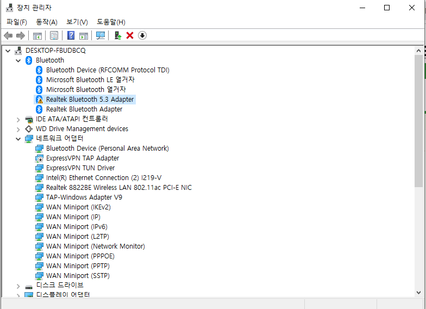Select WAN Miniport (IP)
The height and width of the screenshot is (309, 426).
pos(73,217)
